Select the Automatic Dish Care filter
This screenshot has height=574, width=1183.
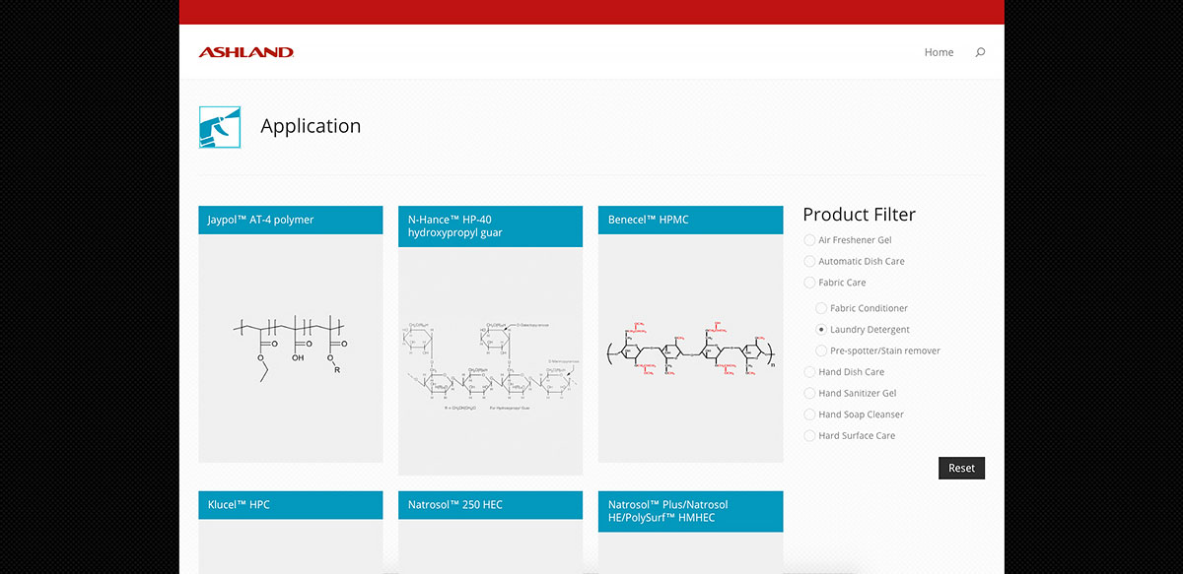810,262
